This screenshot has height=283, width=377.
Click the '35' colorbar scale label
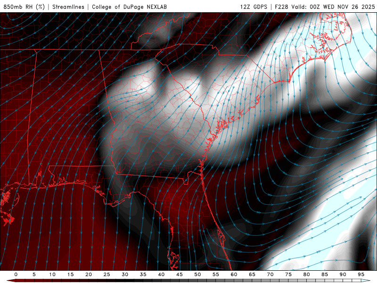pos(143,275)
